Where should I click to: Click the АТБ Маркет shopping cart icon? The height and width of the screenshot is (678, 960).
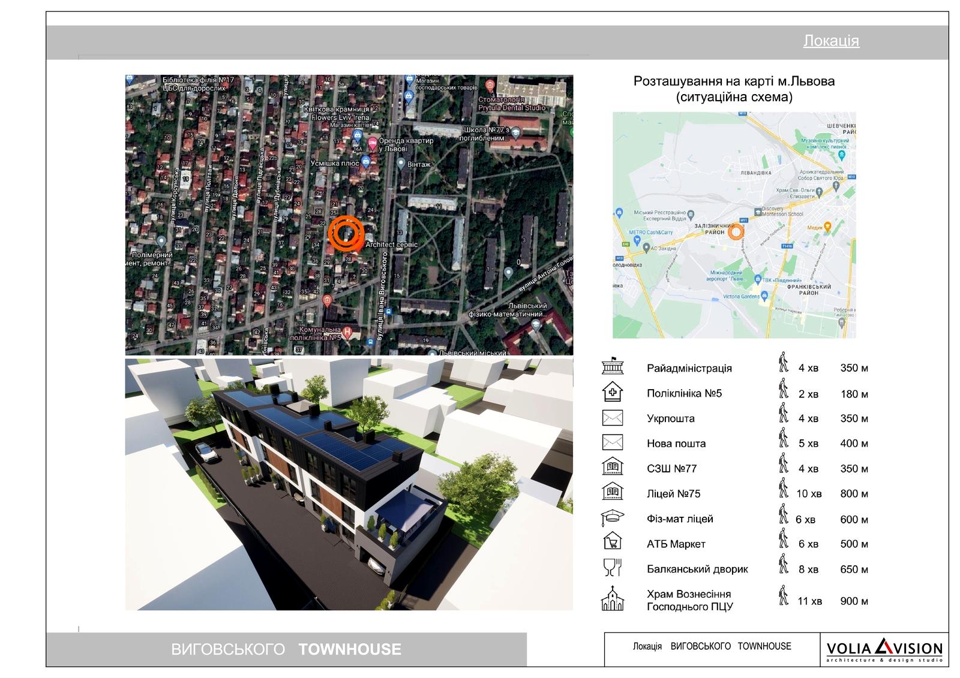click(612, 543)
